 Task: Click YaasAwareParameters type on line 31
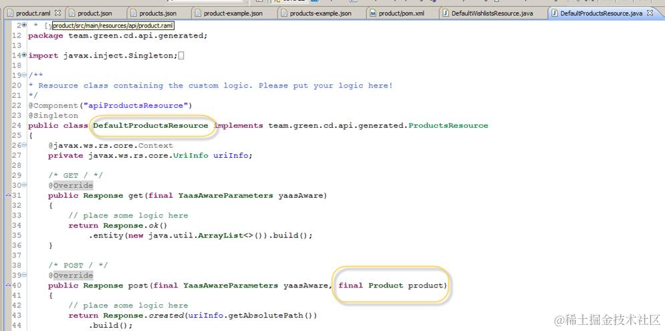[226, 196]
